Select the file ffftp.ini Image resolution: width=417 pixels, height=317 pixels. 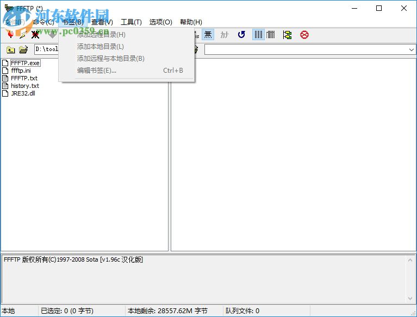[x=21, y=71]
